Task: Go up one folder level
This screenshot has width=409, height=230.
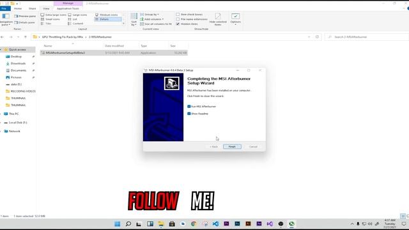Action: coord(26,37)
